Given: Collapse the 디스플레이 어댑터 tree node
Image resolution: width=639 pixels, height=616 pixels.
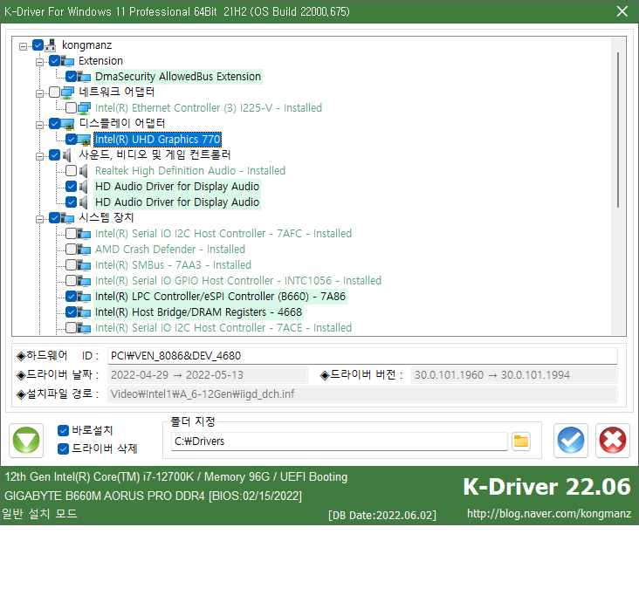Looking at the screenshot, I should (x=39, y=125).
